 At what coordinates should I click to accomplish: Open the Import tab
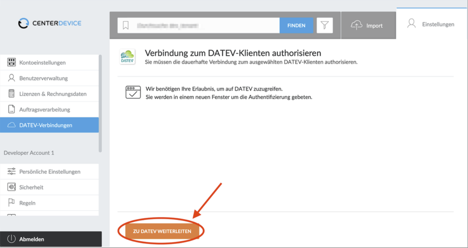[x=369, y=26]
